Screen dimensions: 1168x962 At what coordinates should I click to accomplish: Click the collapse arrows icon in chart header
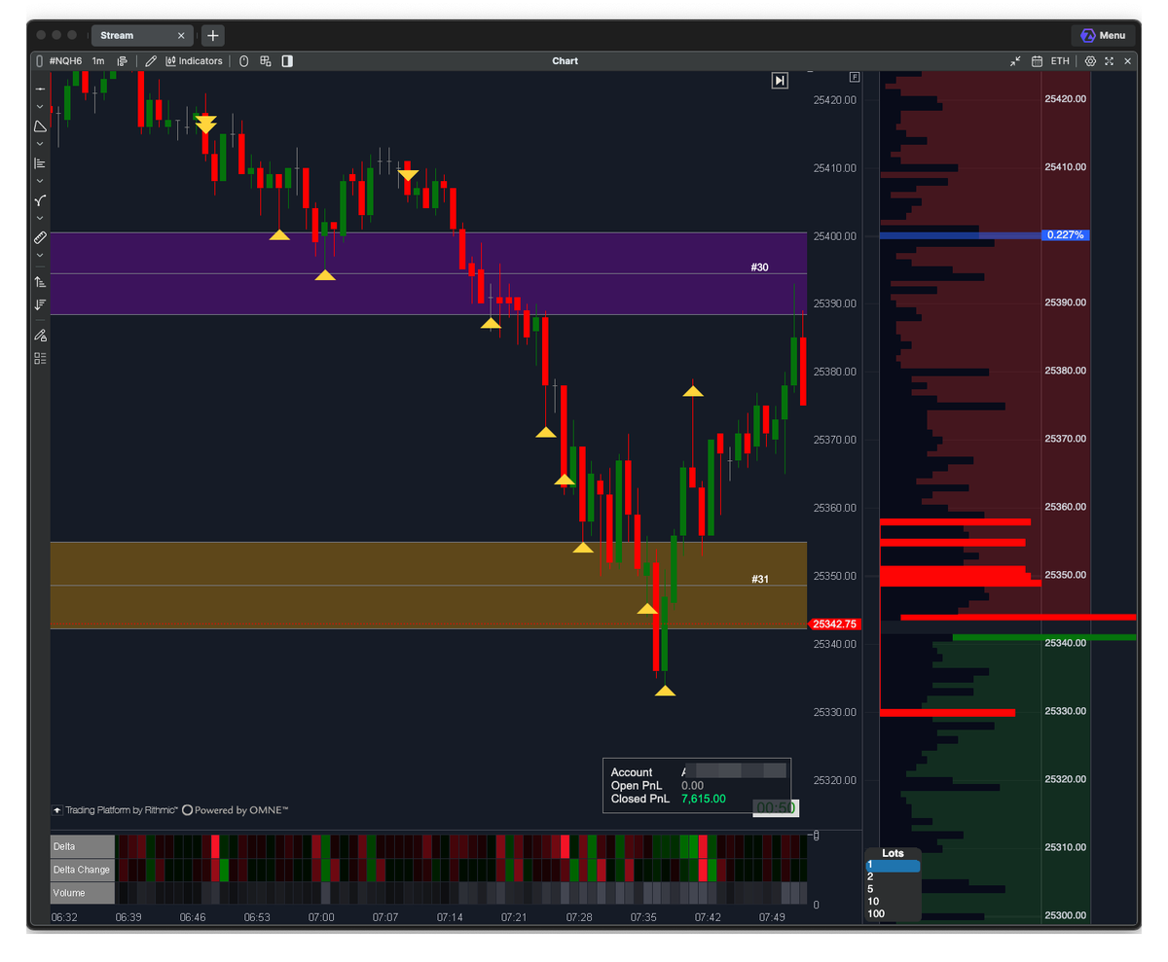1015,60
